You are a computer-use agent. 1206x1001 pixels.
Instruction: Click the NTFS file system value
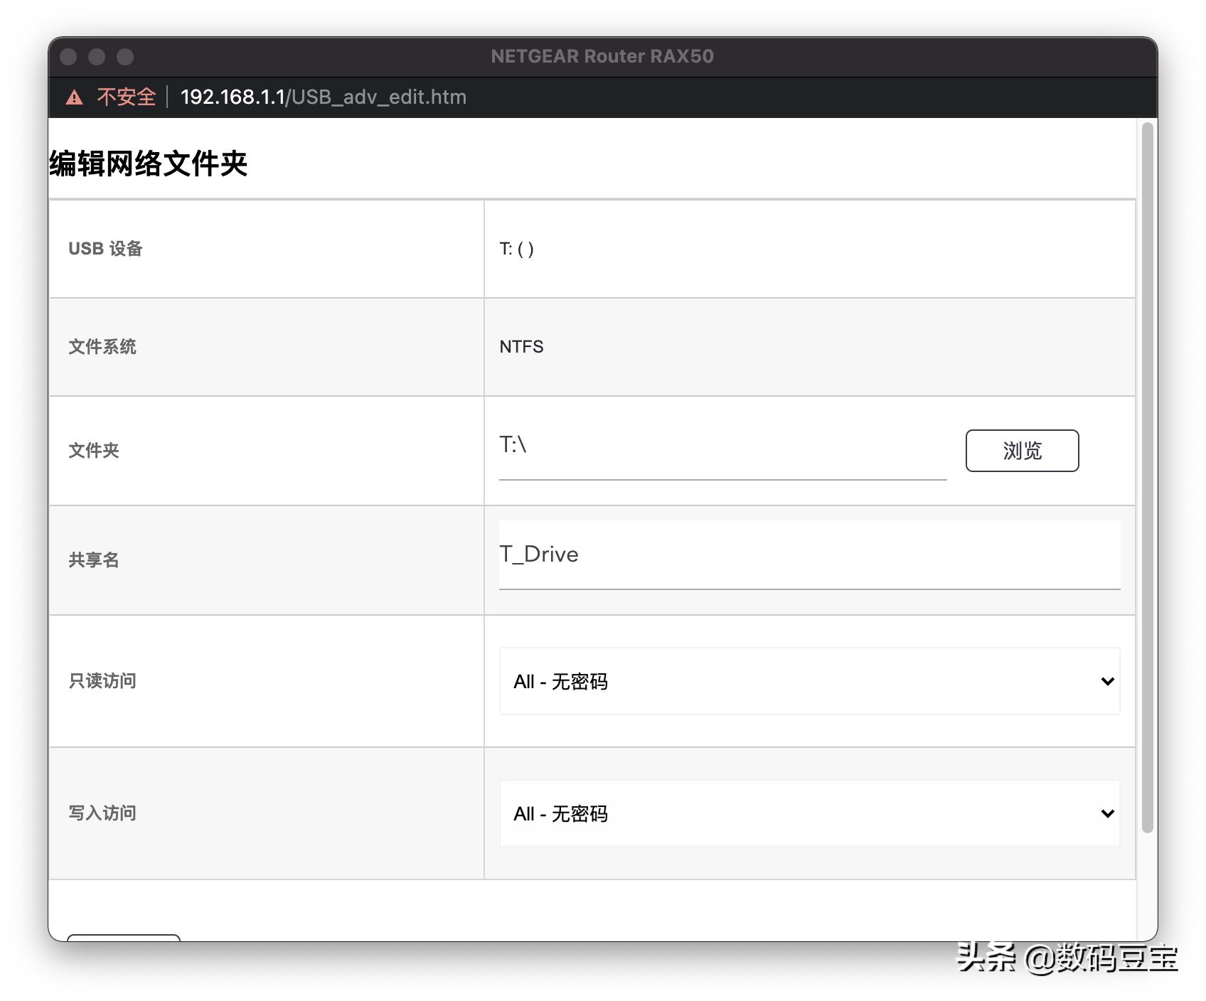tap(521, 347)
